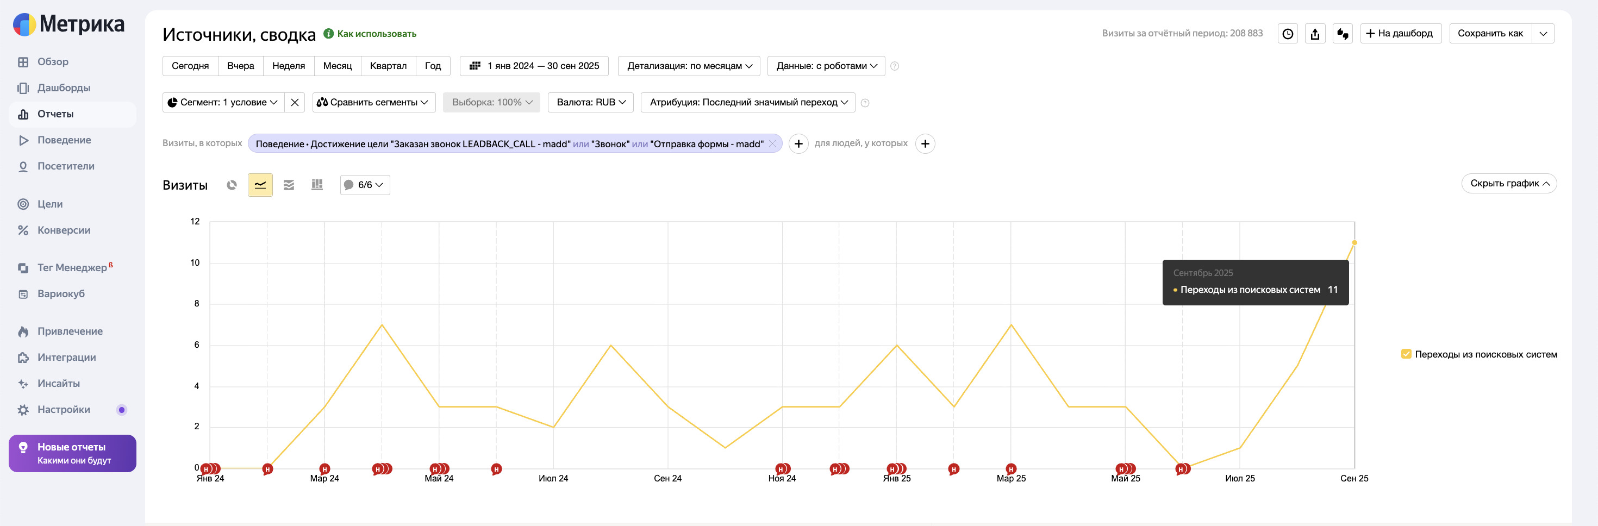Image resolution: width=1598 pixels, height=526 pixels.
Task: Remove the goal achievement filter chip
Action: pyautogui.click(x=772, y=144)
